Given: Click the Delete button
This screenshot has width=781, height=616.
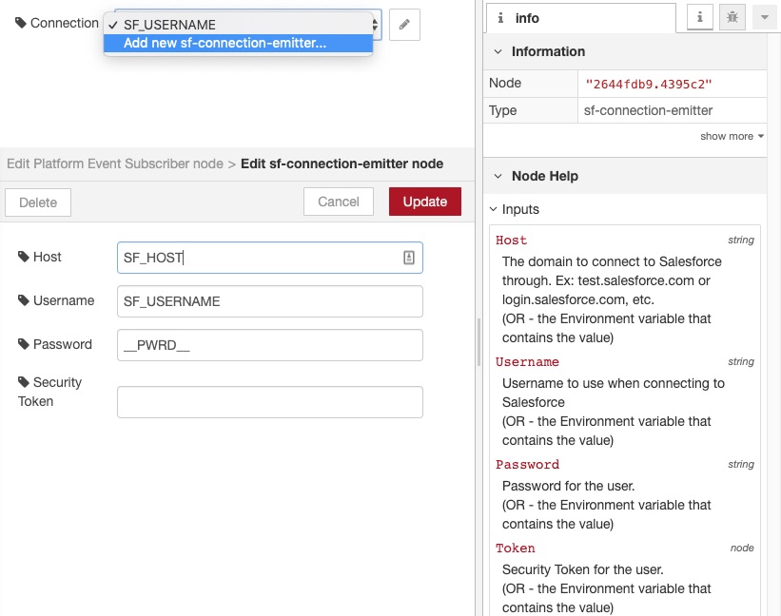Looking at the screenshot, I should (x=38, y=202).
